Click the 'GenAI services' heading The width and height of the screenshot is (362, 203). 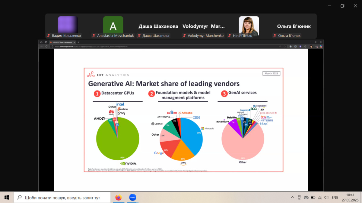pyautogui.click(x=243, y=93)
